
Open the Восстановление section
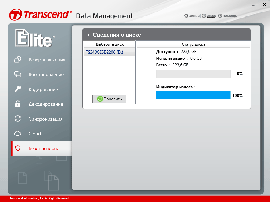coord(46,74)
